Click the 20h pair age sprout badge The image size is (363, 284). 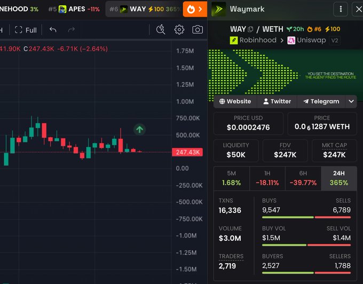click(295, 29)
